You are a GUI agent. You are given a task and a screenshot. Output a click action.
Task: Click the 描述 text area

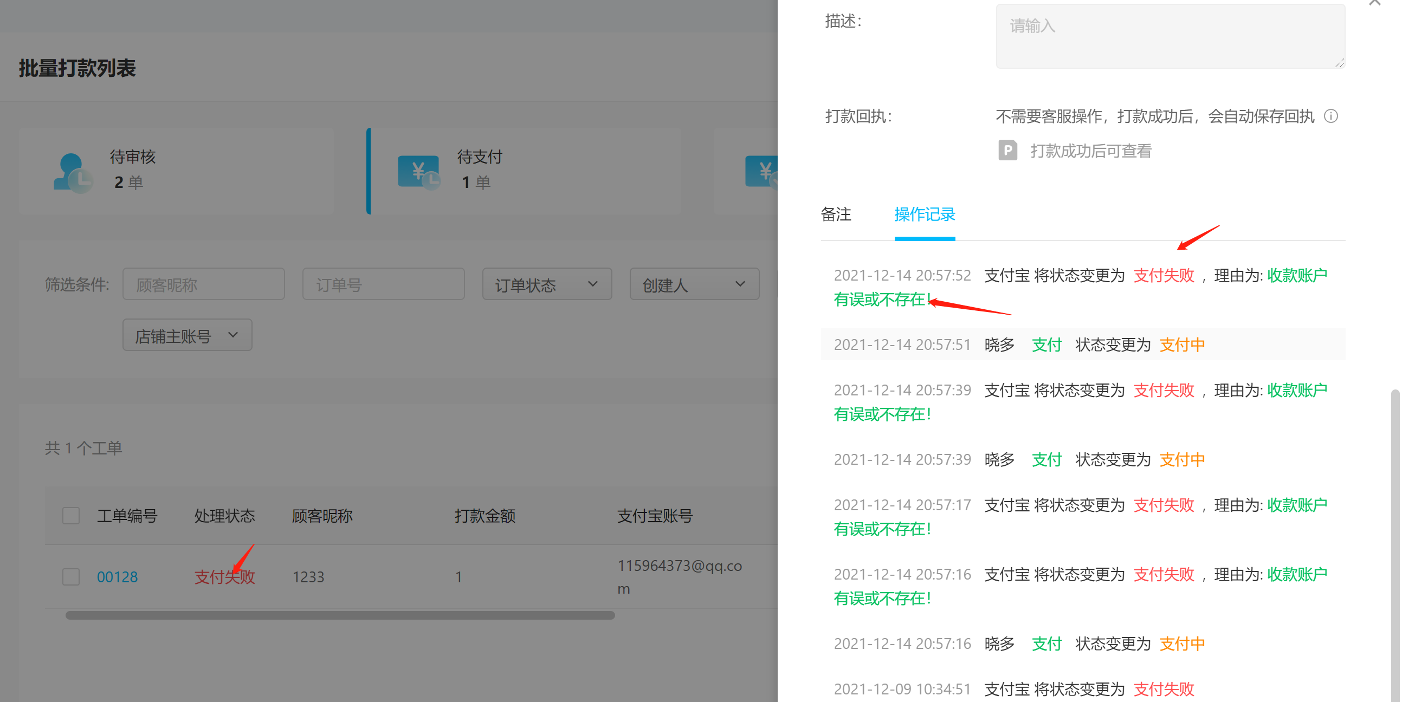coord(1171,36)
